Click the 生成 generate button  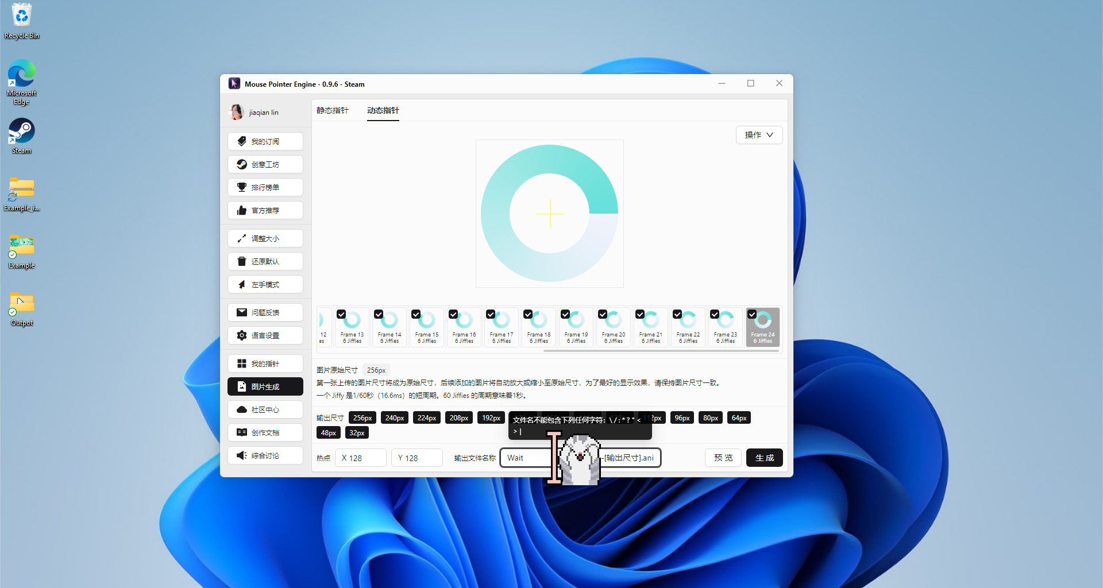(x=764, y=458)
